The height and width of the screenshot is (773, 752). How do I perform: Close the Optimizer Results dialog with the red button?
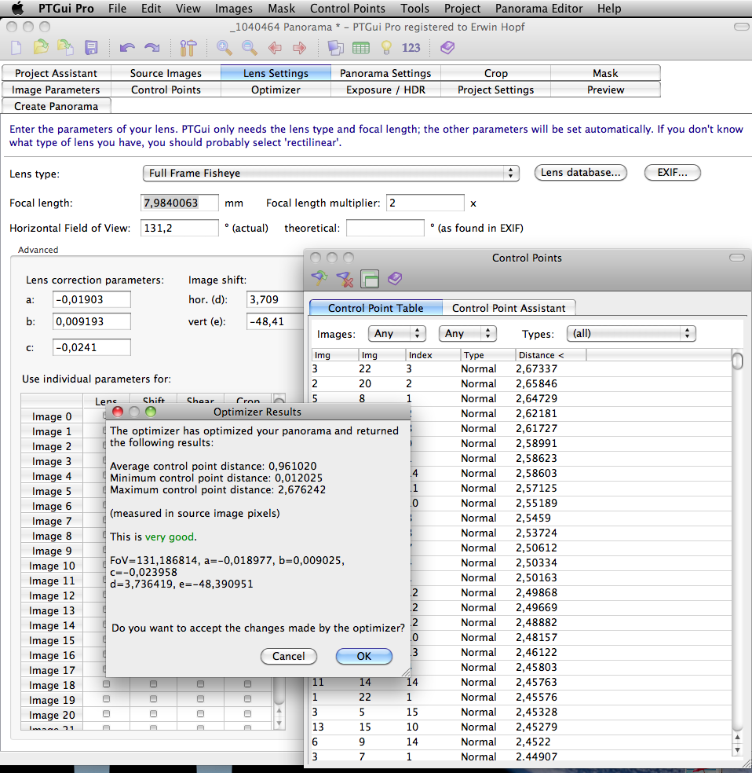point(118,412)
